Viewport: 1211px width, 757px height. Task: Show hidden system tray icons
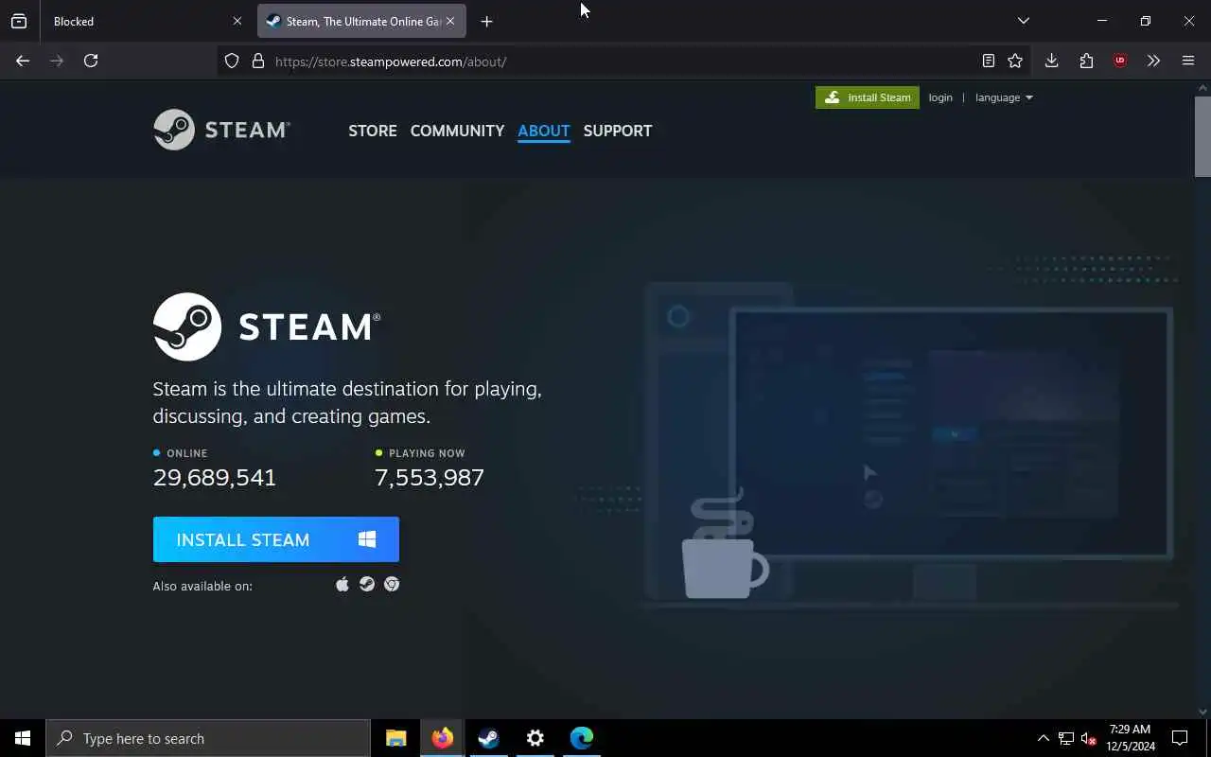click(x=1043, y=738)
